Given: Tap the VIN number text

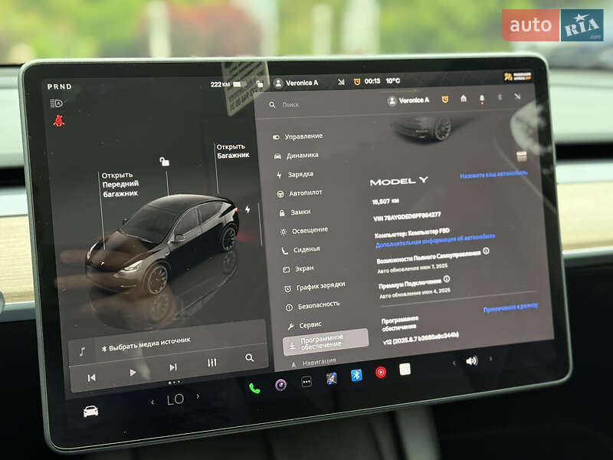Looking at the screenshot, I should [x=407, y=216].
